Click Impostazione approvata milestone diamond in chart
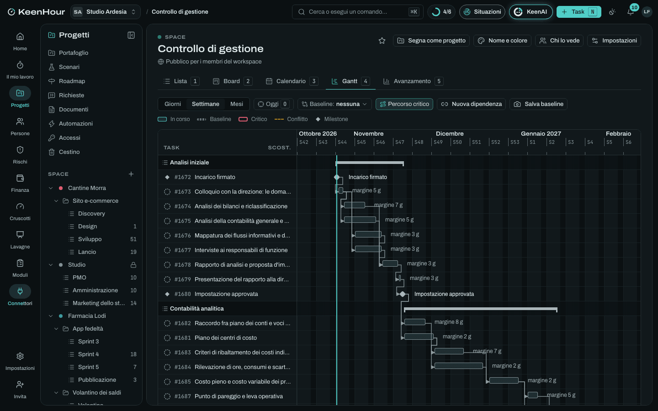 [403, 294]
